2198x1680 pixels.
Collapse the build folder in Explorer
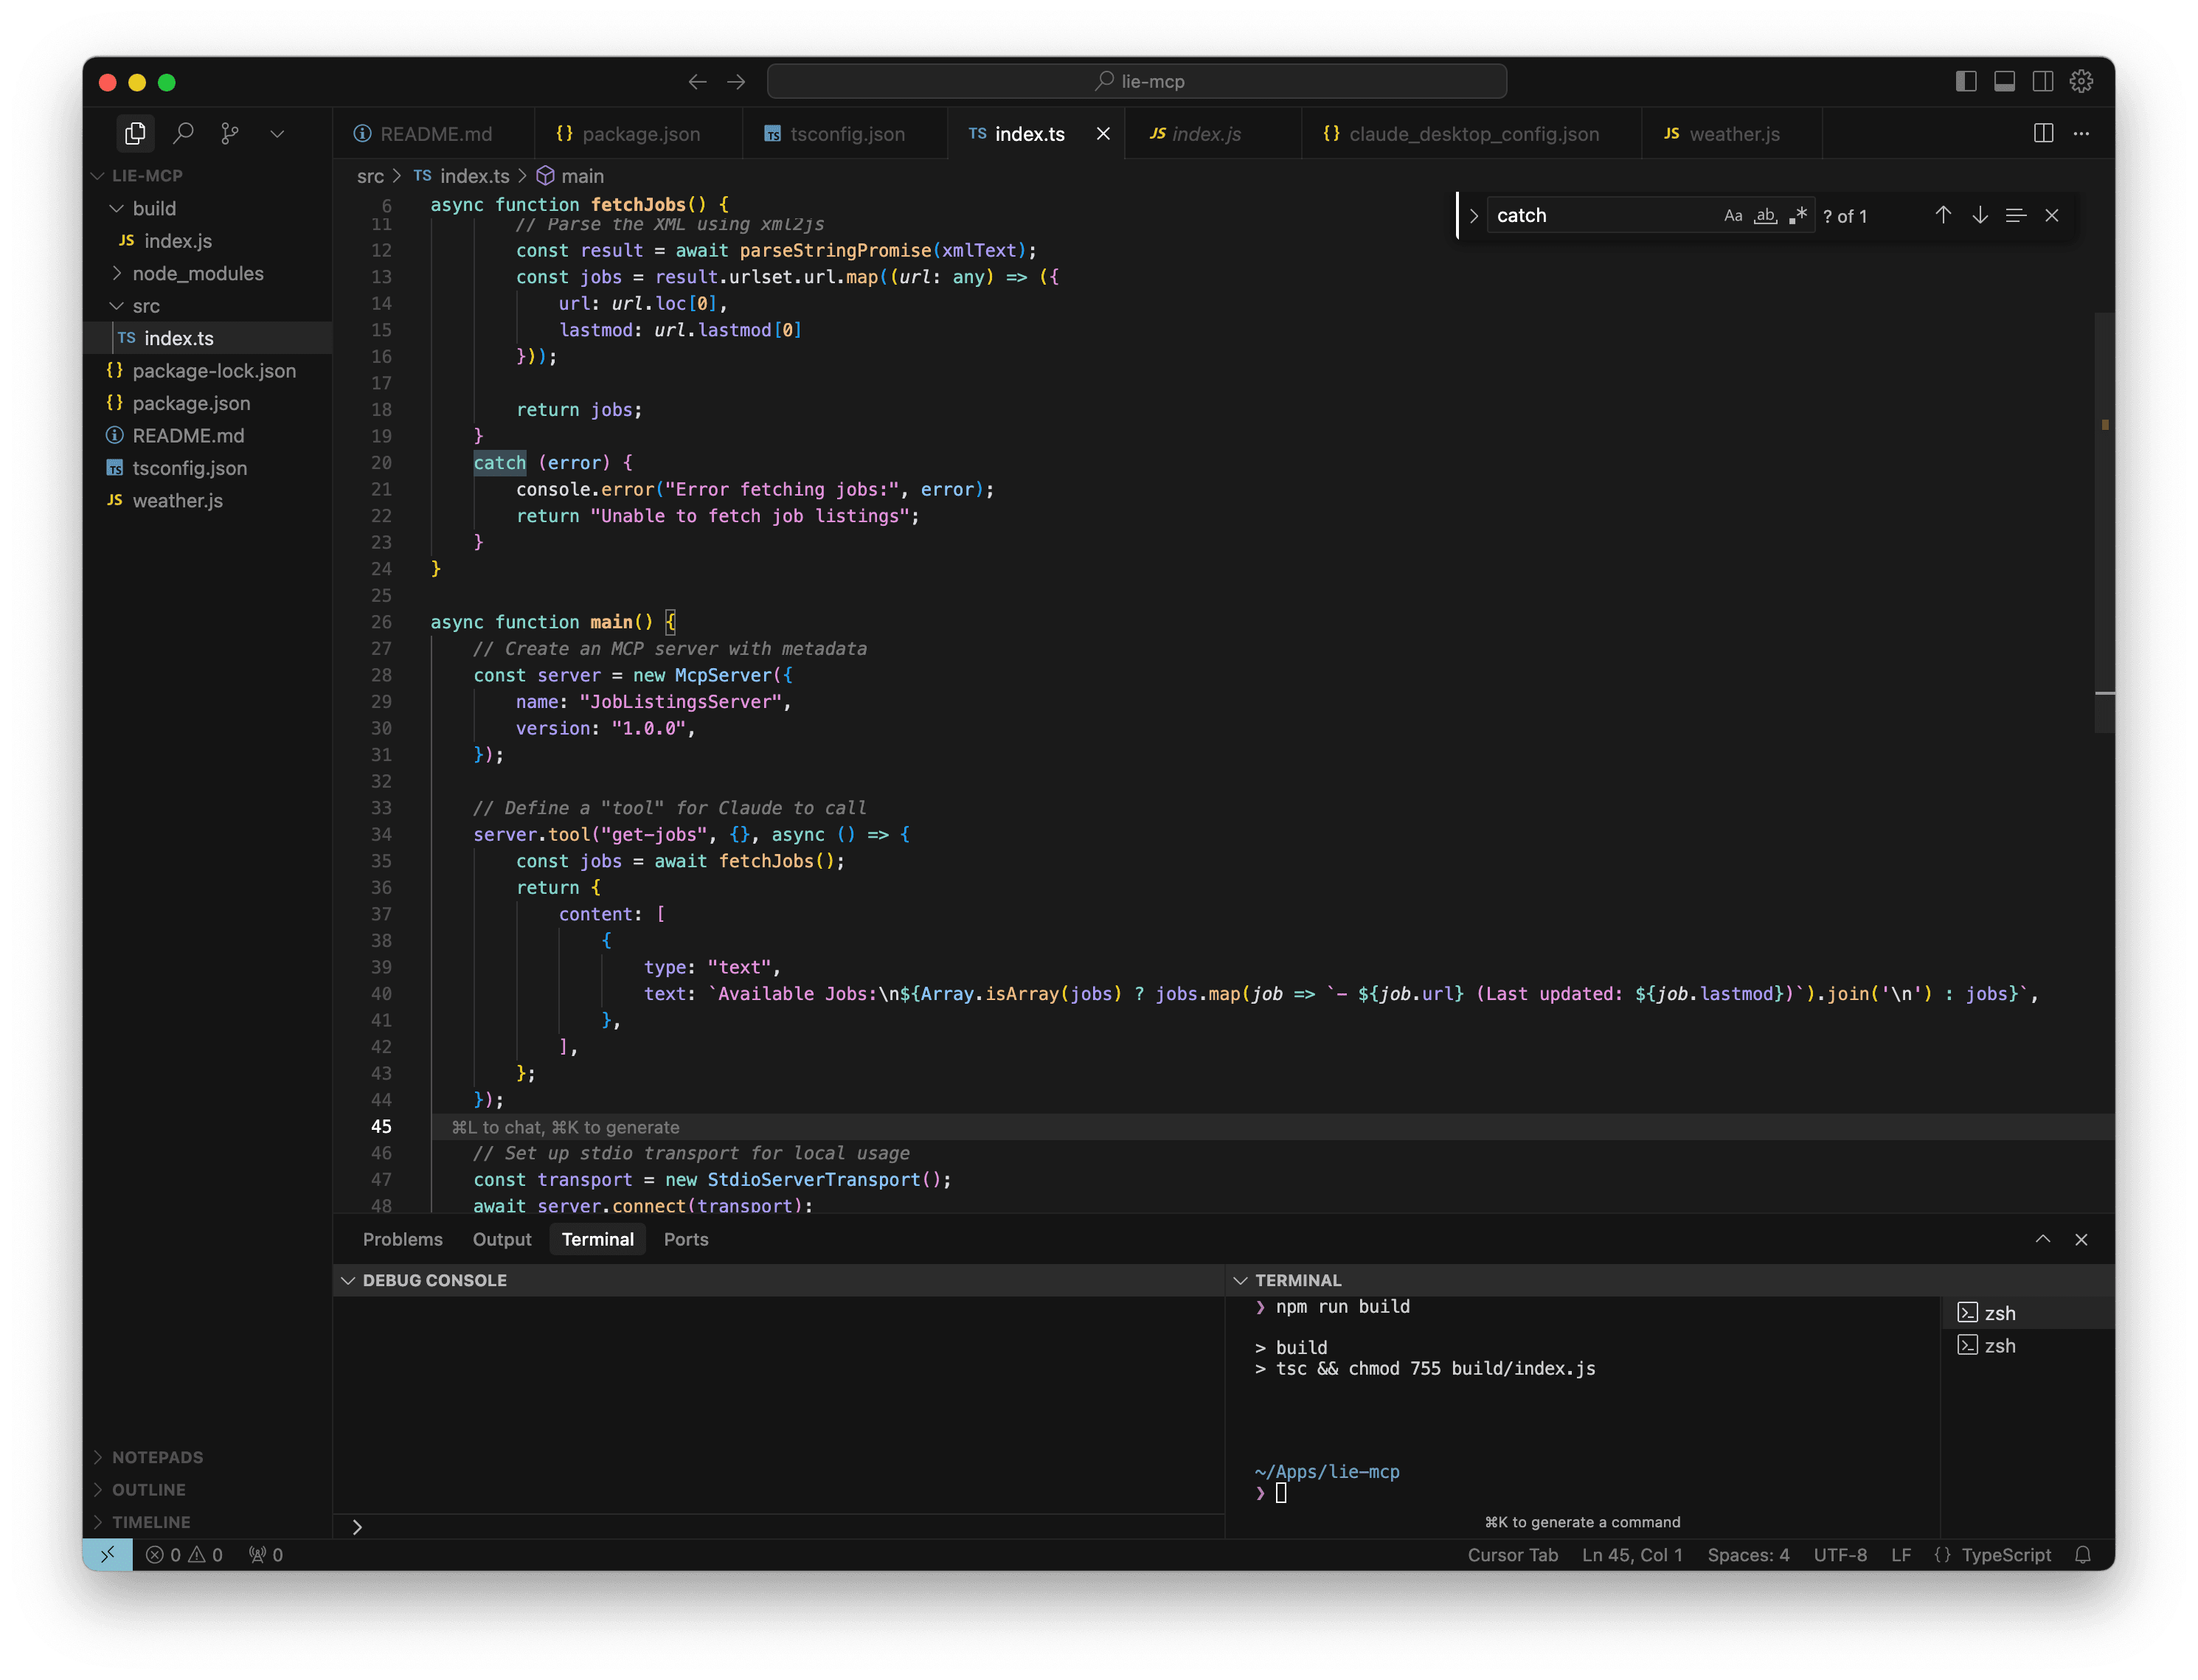(117, 208)
